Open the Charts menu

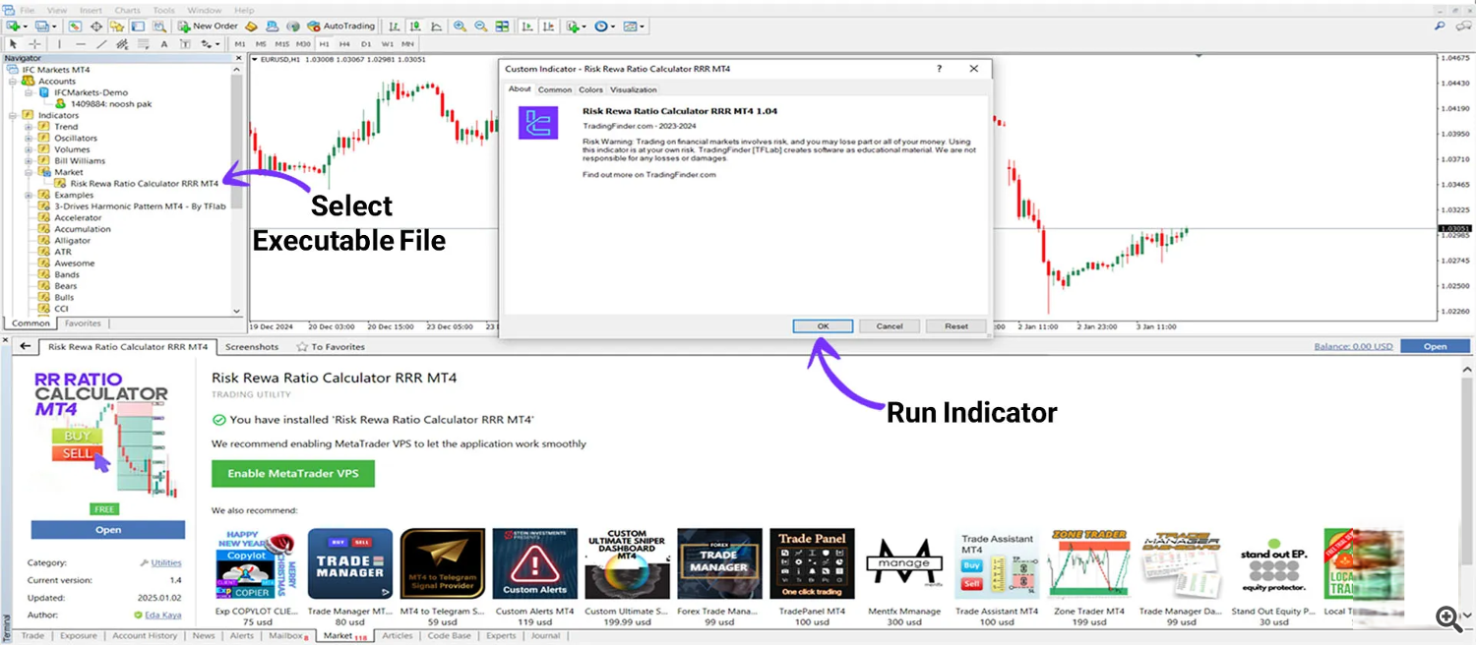coord(127,10)
